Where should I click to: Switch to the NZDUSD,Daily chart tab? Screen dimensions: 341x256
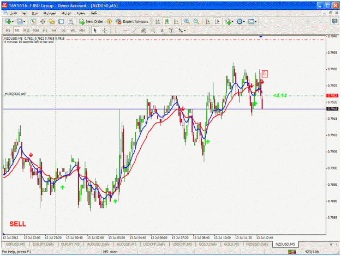pyautogui.click(x=258, y=244)
